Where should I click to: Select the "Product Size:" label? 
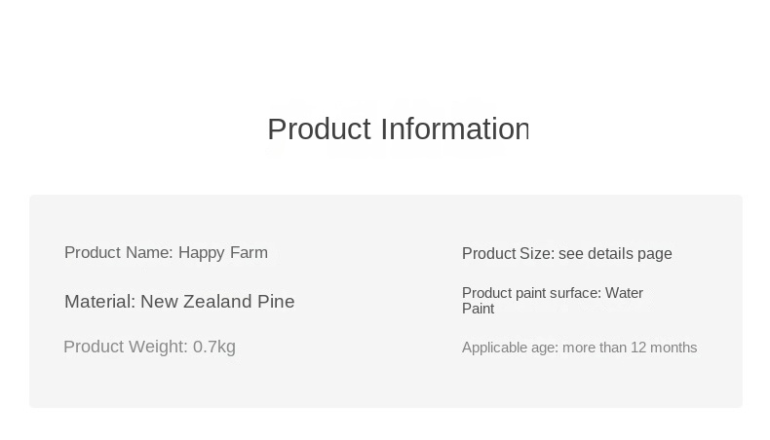tap(508, 254)
